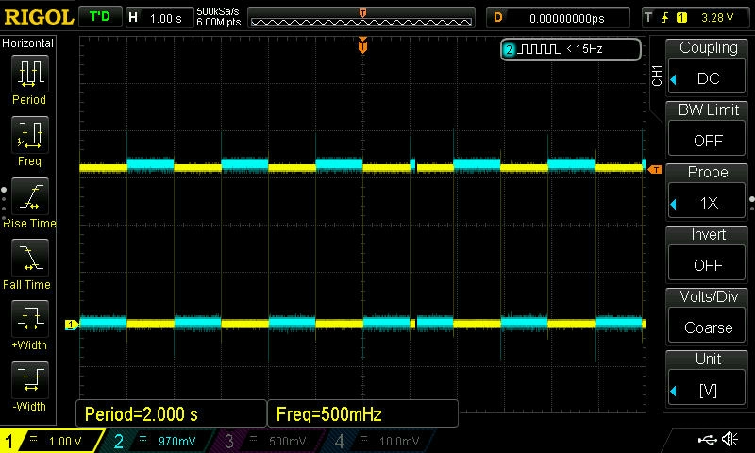Click the Period=2.000 s readout
Screen dimensions: 755x453
[x=170, y=413]
